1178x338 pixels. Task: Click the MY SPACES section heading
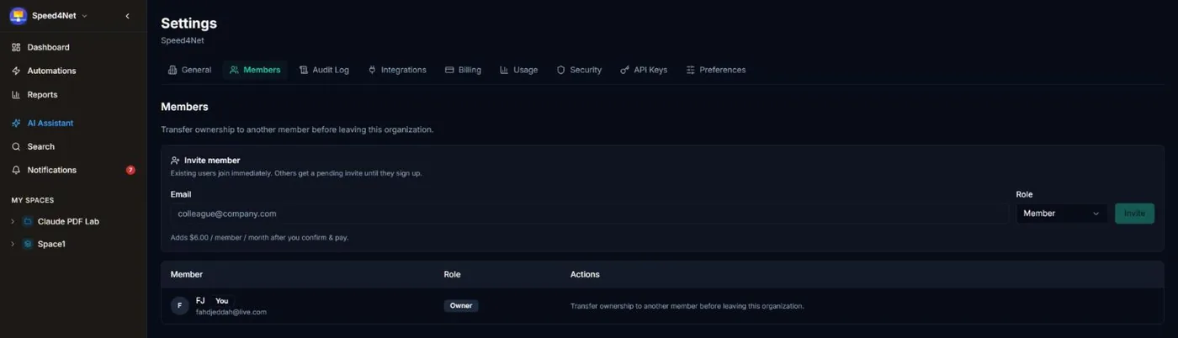(x=33, y=200)
